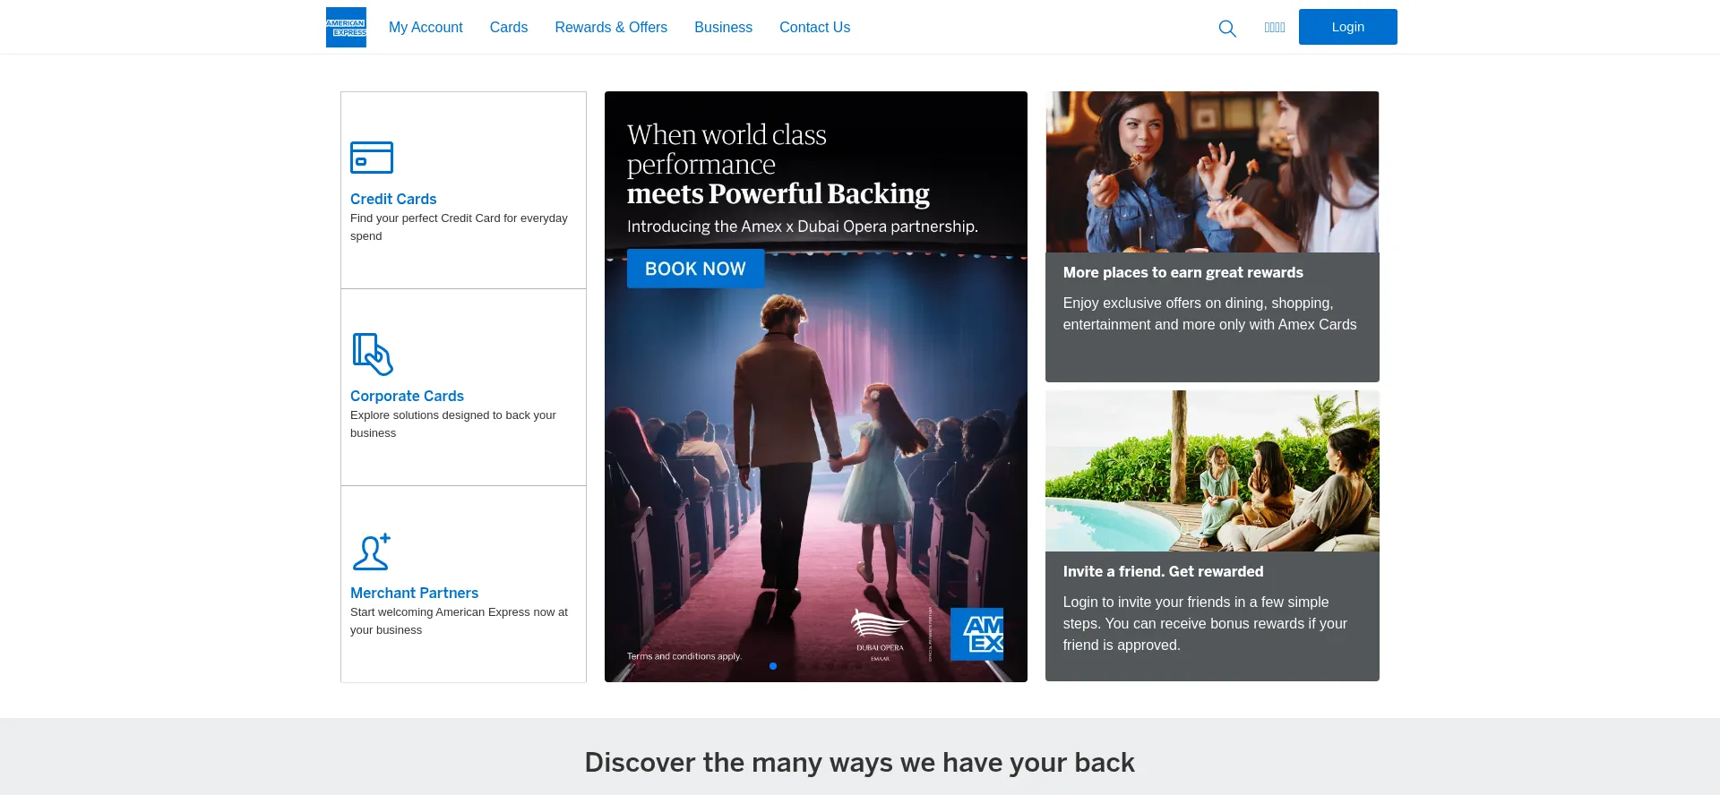Screen dimensions: 1720x795
Task: Click 'Start welcoming American Express now' description
Action: point(459,620)
